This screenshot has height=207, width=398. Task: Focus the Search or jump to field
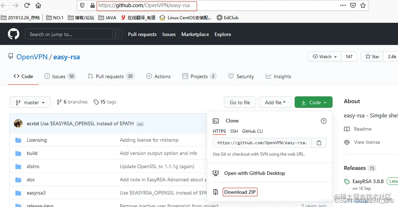pos(74,34)
